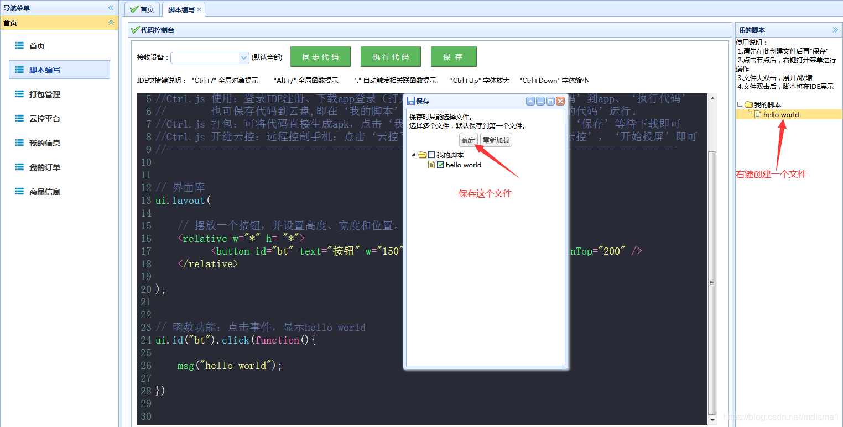Focus the 接收设备 combo input field
Viewport: 843px width, 427px height.
click(205, 57)
